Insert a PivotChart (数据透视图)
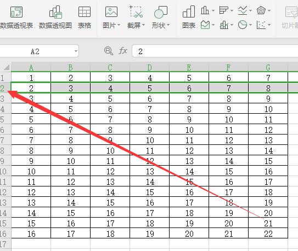The image size is (298, 251). coord(55,17)
